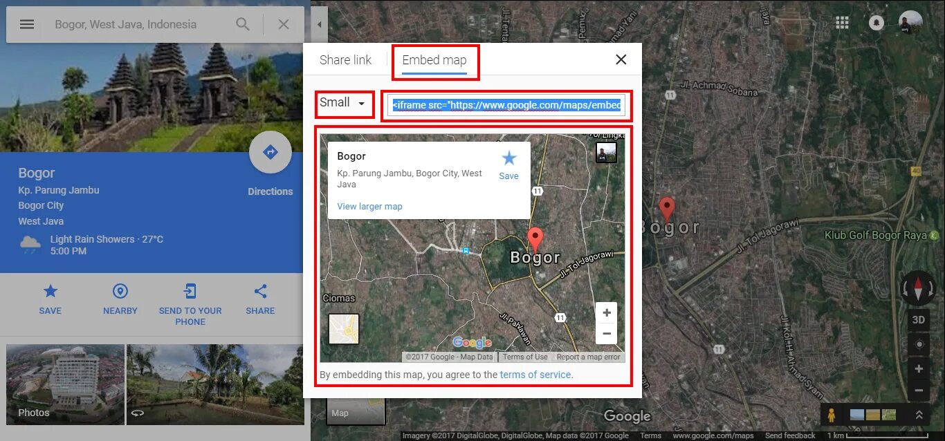Toggle 3D view button
The width and height of the screenshot is (945, 441).
(919, 320)
